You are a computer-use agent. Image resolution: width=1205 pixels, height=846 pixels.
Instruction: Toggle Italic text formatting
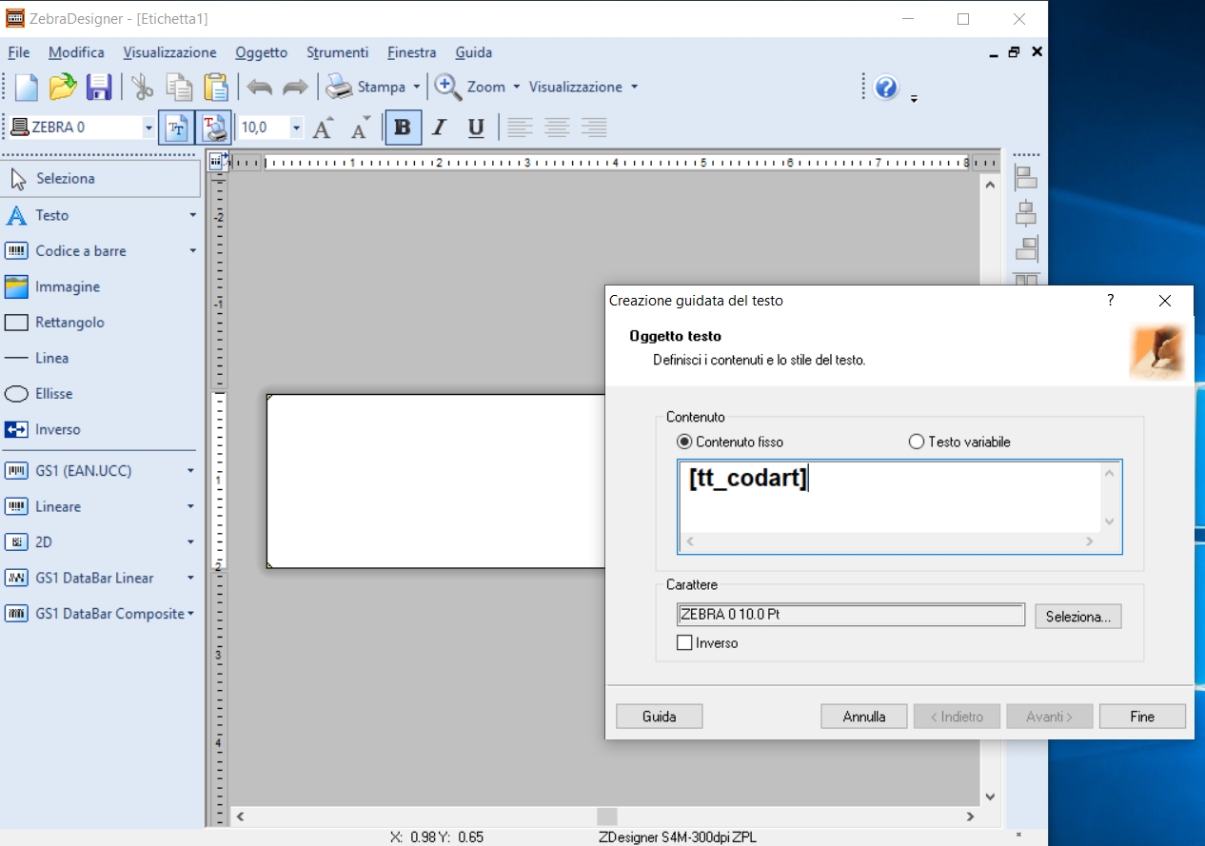click(439, 128)
